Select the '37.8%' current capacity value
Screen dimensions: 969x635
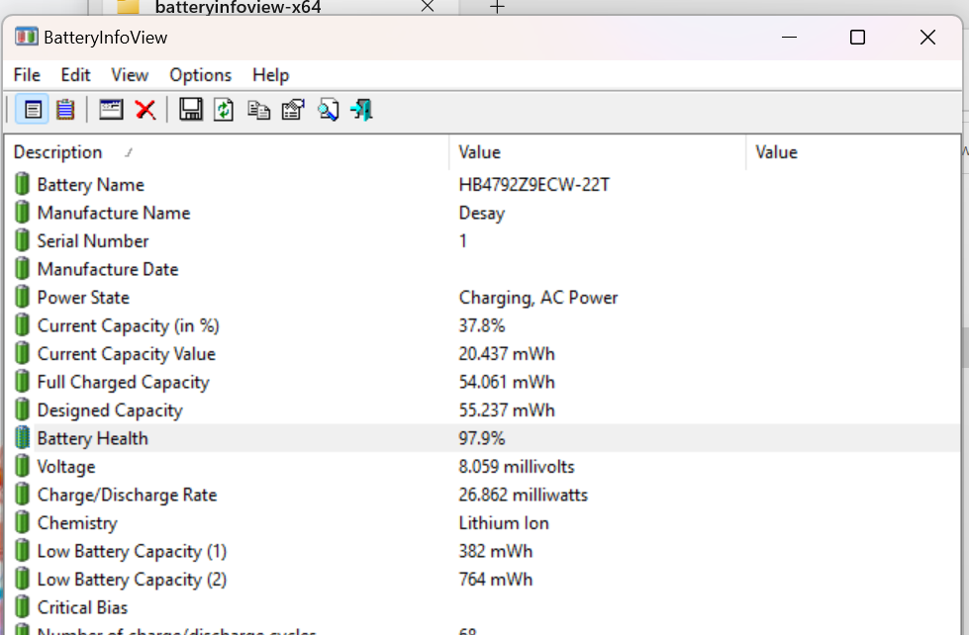(481, 325)
